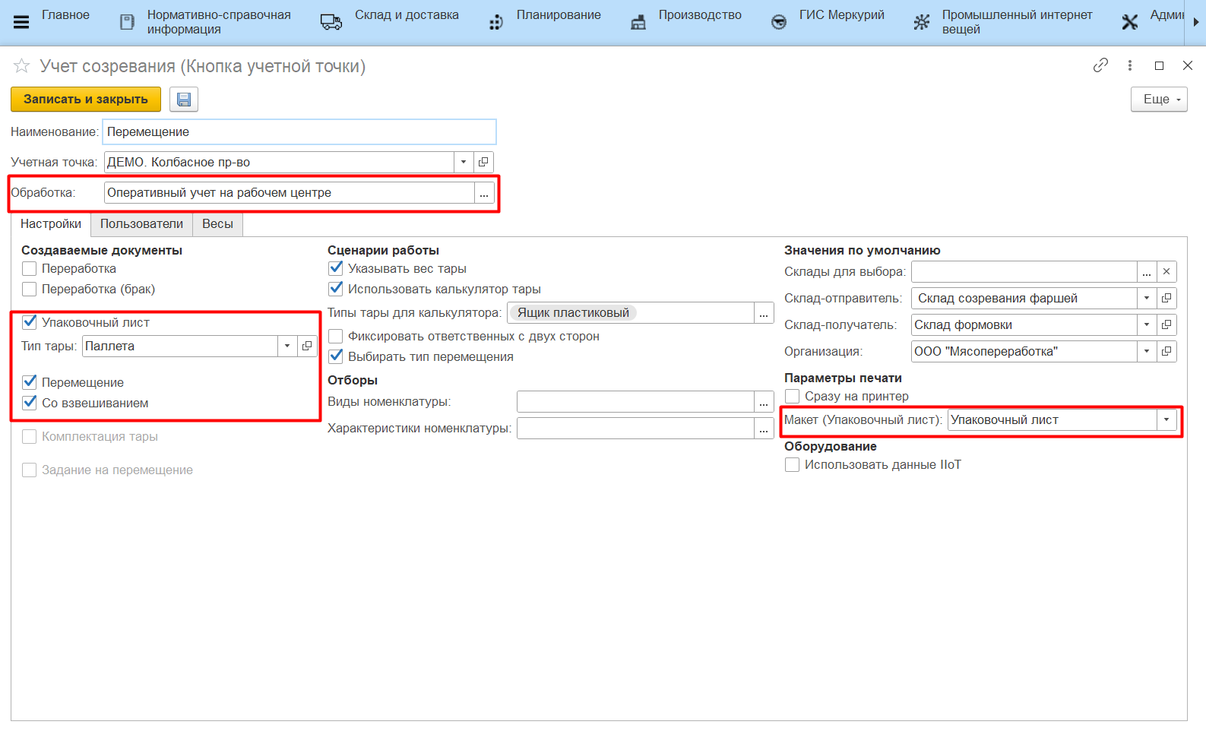Expand the Тип тары dropdown
1206x731 pixels.
tap(287, 347)
